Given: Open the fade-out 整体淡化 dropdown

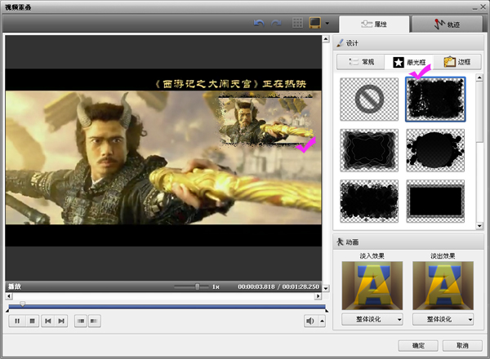Looking at the screenshot, I should (443, 319).
